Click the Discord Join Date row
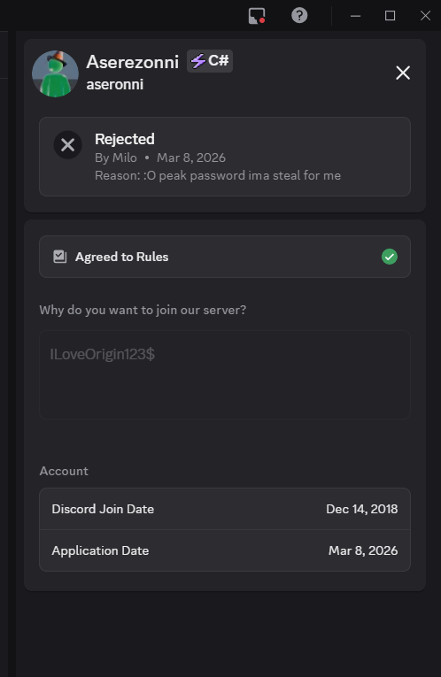 coord(225,509)
